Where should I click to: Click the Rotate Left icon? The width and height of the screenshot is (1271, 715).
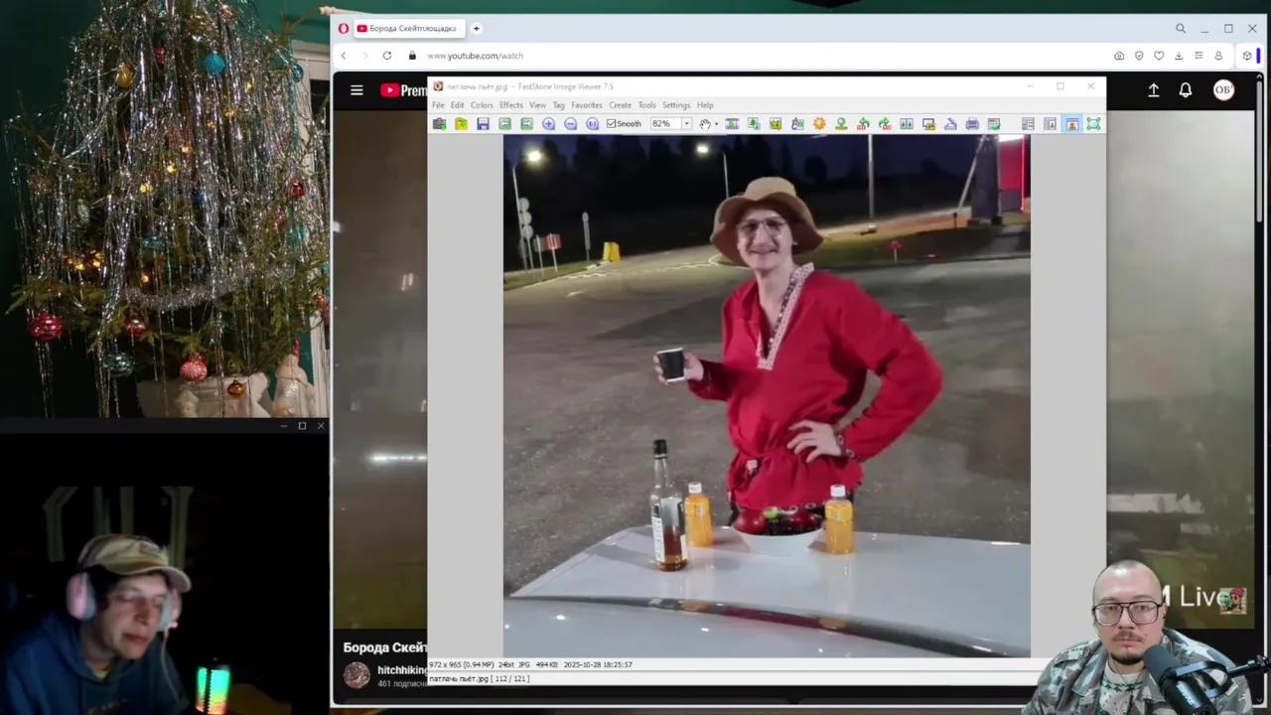(x=863, y=124)
